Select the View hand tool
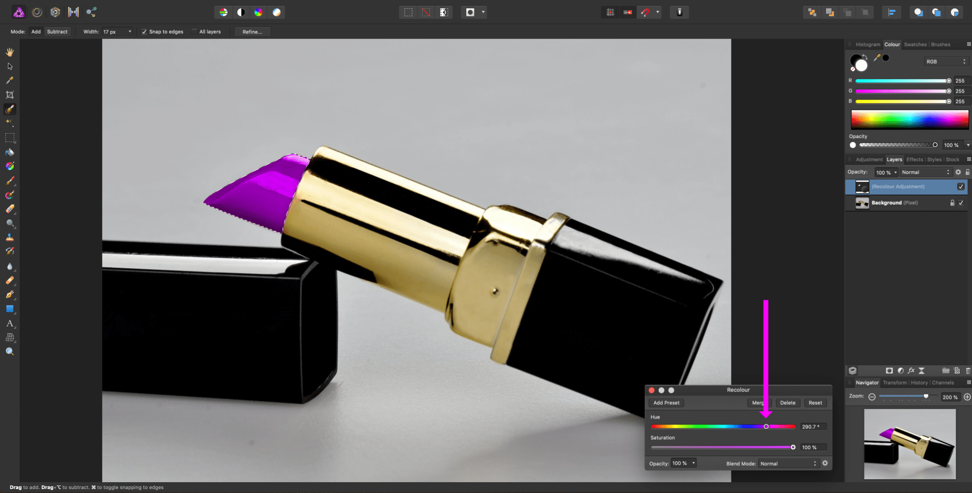The image size is (972, 493). coord(10,52)
